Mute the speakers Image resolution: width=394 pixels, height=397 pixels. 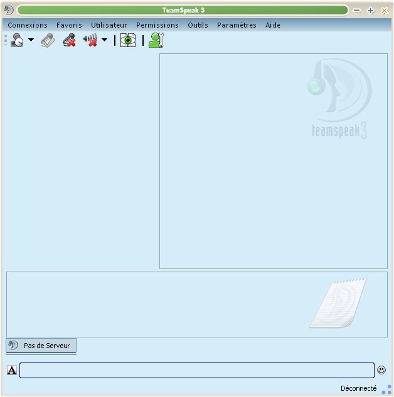(x=90, y=41)
